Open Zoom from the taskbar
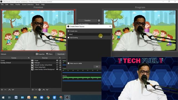This screenshot has width=178, height=100. pyautogui.click(x=41, y=97)
